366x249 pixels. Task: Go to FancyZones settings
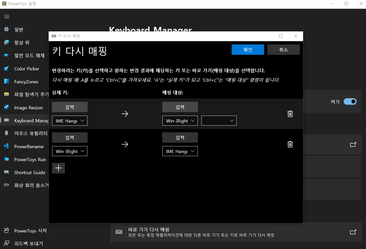point(26,82)
